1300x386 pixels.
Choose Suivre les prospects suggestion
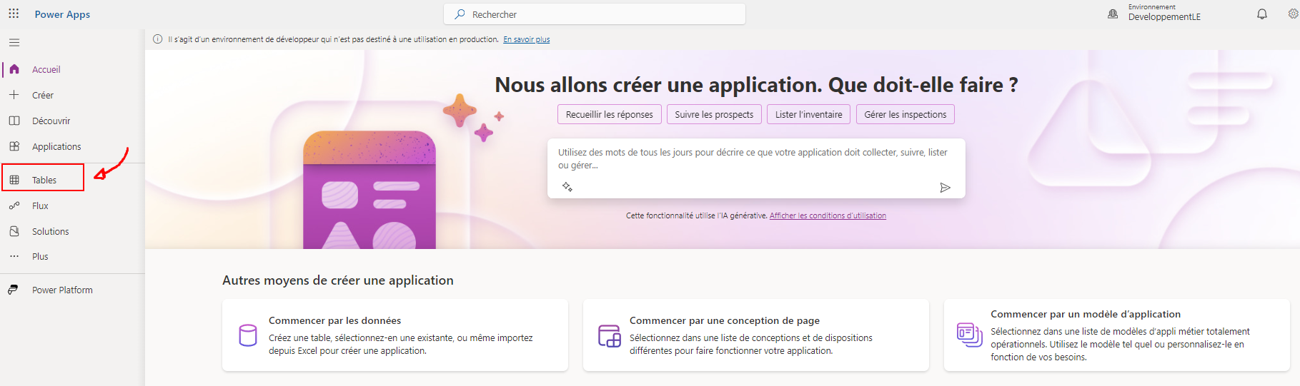pos(714,114)
